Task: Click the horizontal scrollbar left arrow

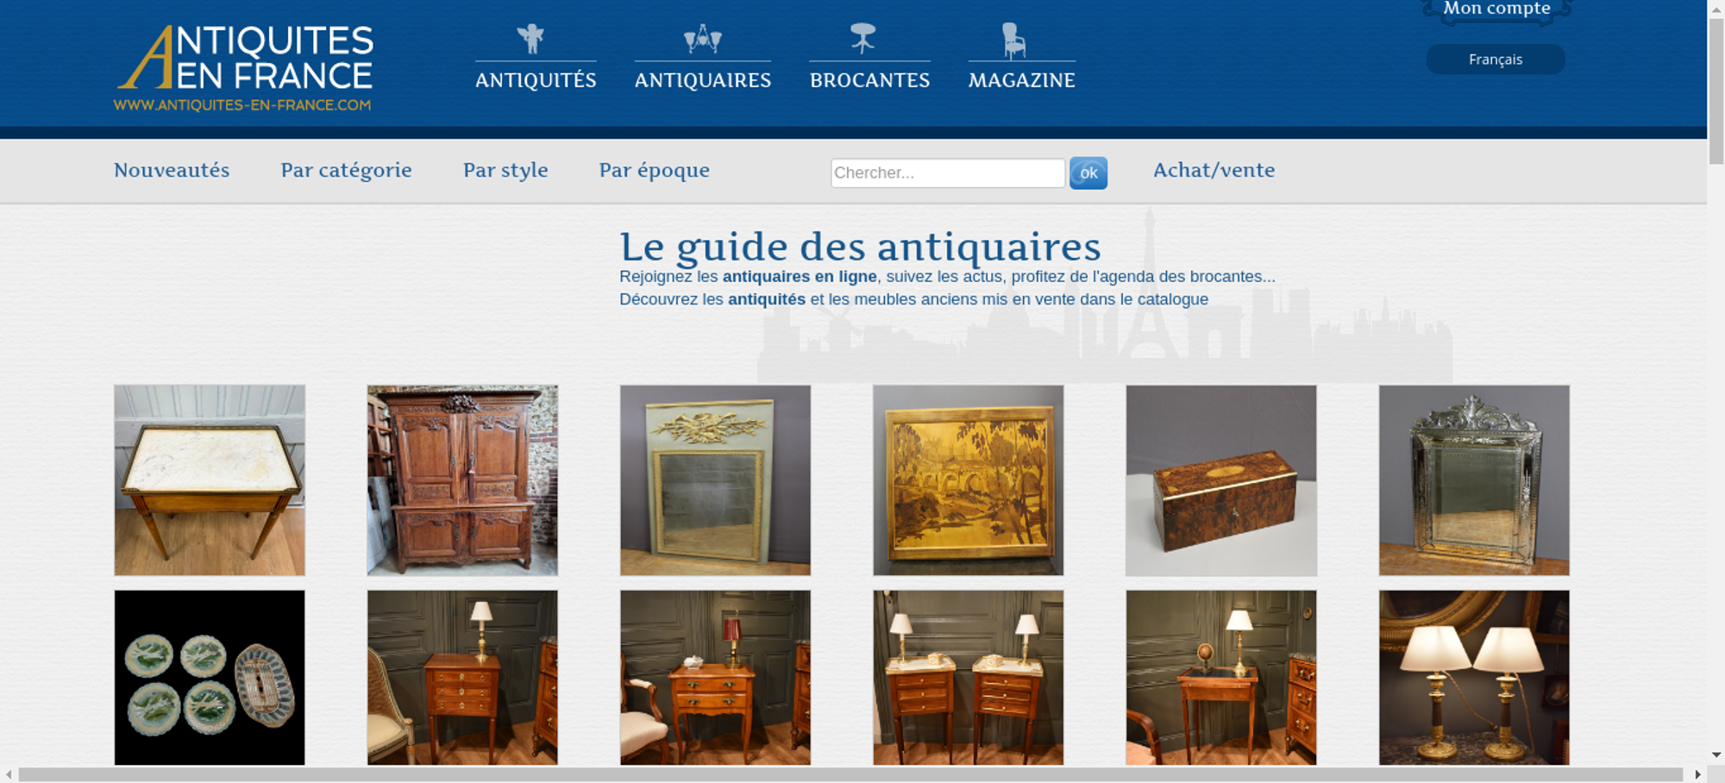Action: click(9, 774)
